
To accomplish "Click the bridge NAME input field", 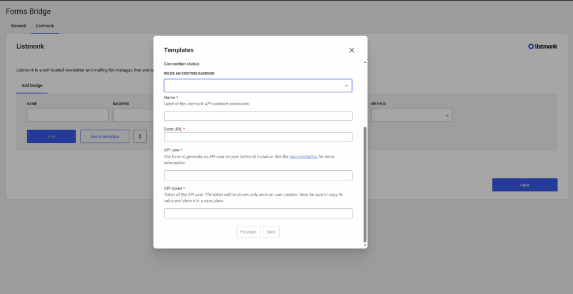I will (68, 115).
